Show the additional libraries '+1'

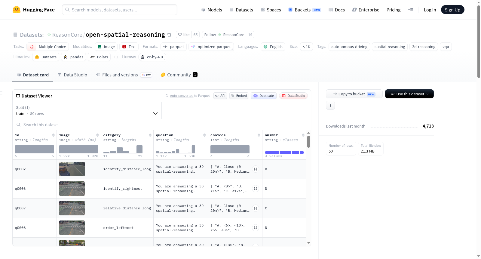115,57
